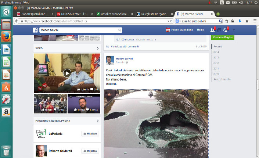Jump to 2014 in timeline

(216, 52)
